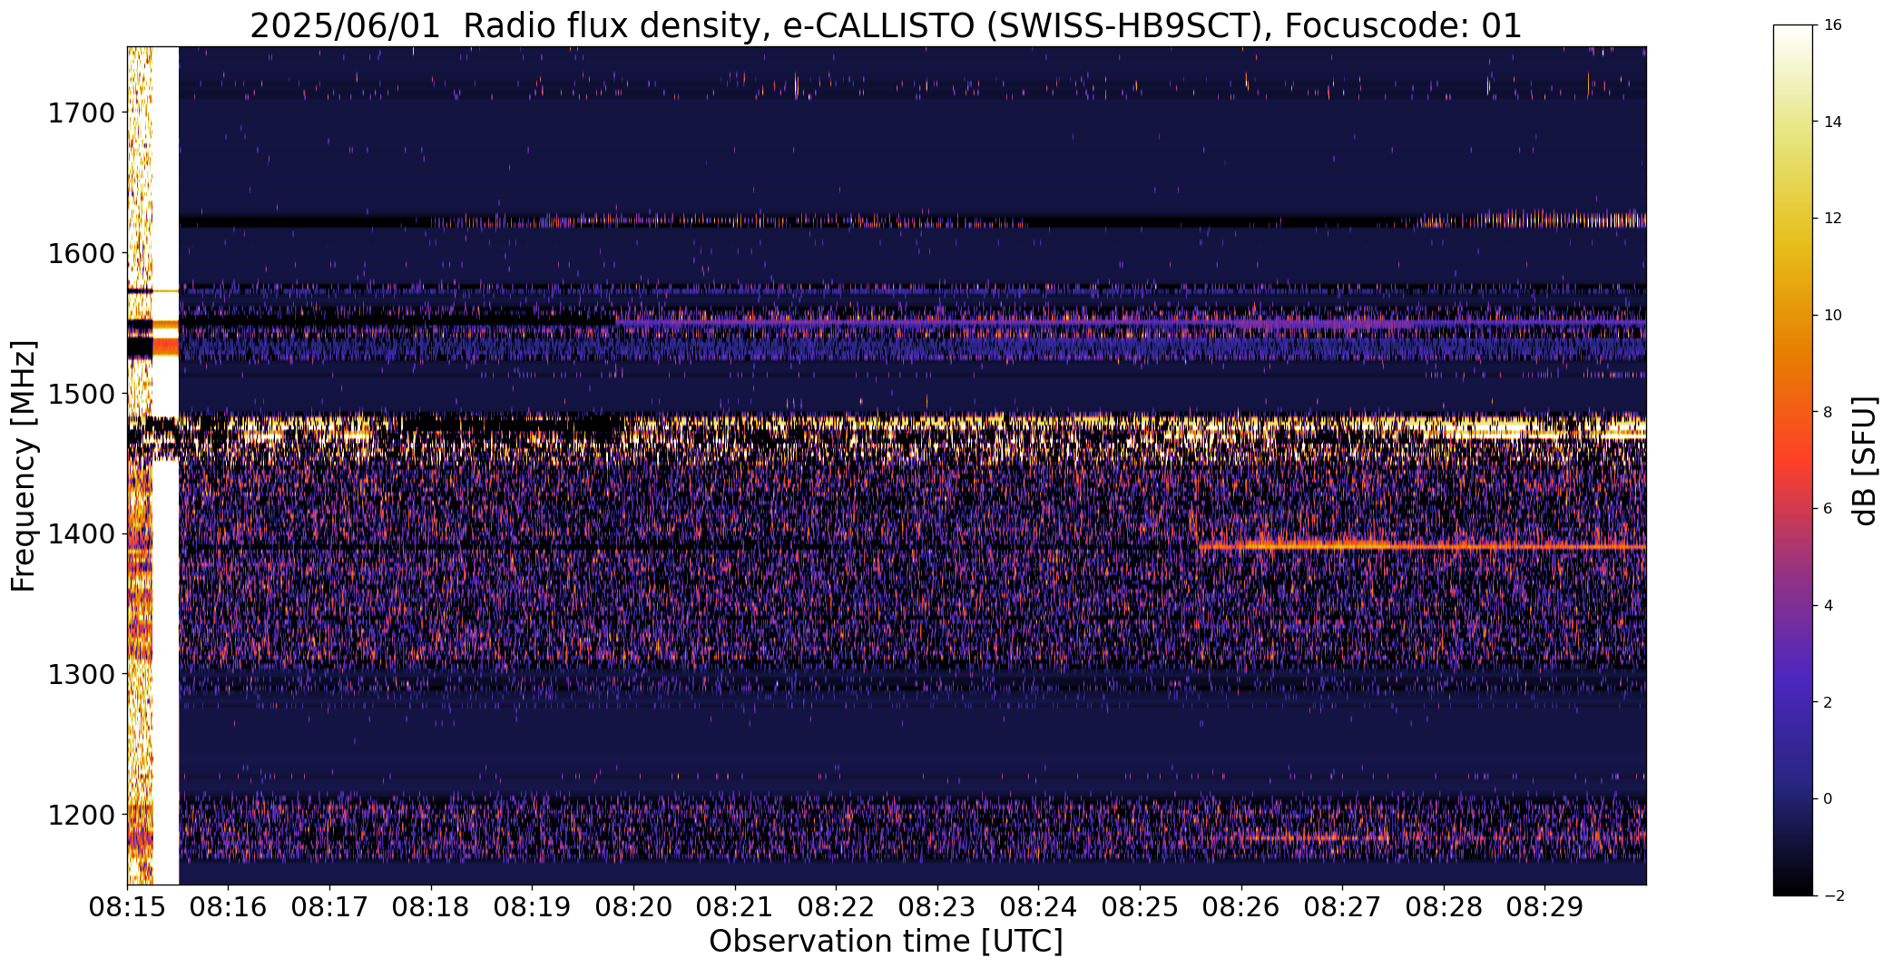Click the purple line near 1550 MHz
1892x968 pixels.
[x=1131, y=322]
